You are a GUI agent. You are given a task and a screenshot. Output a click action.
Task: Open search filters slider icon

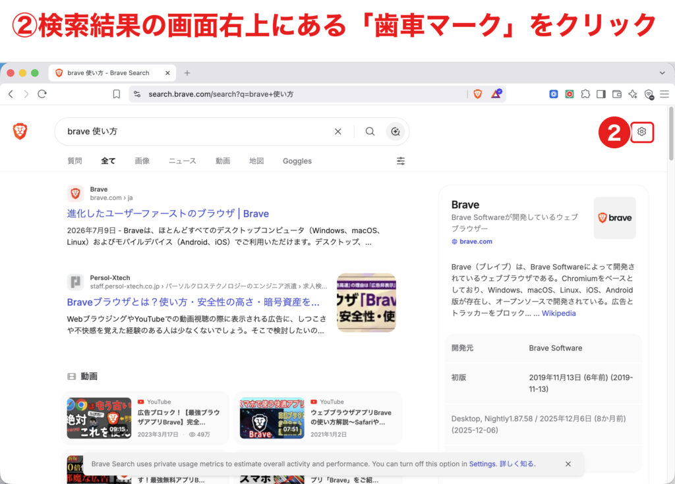click(400, 161)
